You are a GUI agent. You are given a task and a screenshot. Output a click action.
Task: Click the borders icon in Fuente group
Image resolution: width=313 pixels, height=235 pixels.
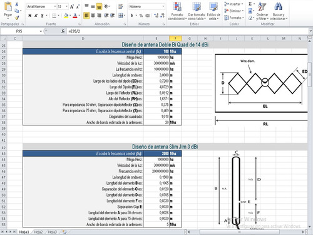pos(54,16)
